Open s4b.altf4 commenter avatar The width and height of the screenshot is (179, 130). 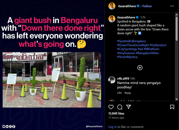point(112,80)
